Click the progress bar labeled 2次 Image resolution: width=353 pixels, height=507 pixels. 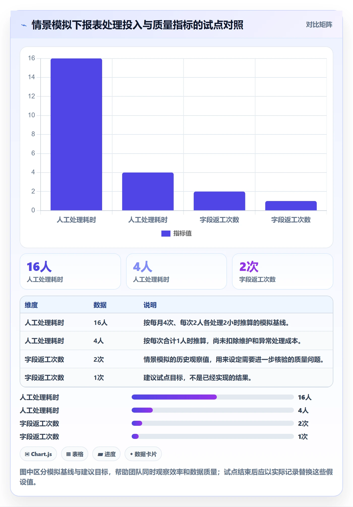click(x=213, y=423)
